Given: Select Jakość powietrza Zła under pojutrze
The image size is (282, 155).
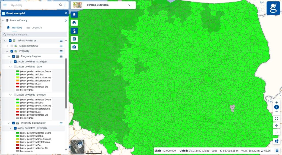Looking at the screenshot, I should click(28, 112).
